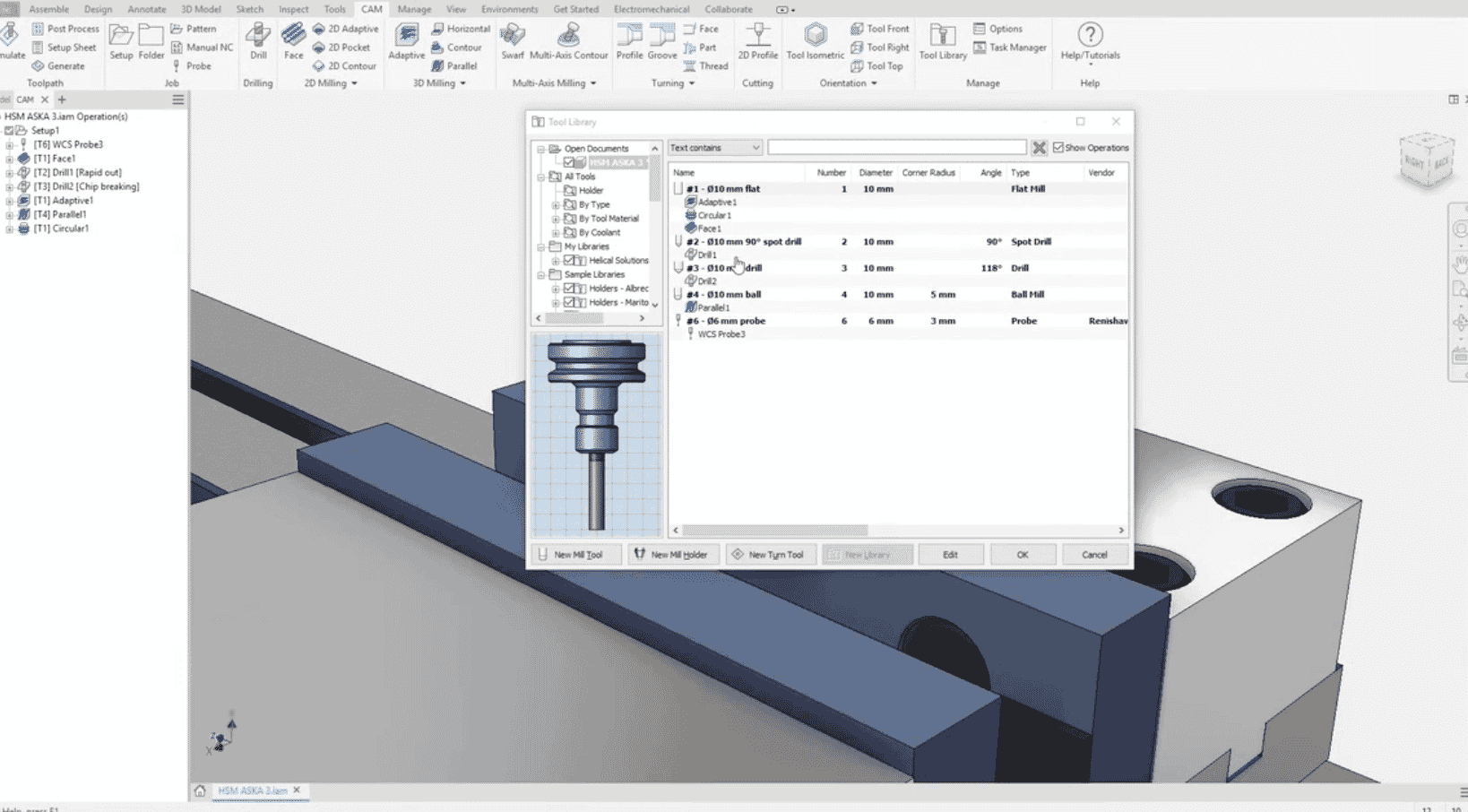Open the Sketch ribbon tab

[249, 9]
